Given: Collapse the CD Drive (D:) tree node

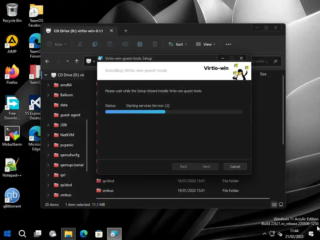Looking at the screenshot, I should point(46,75).
